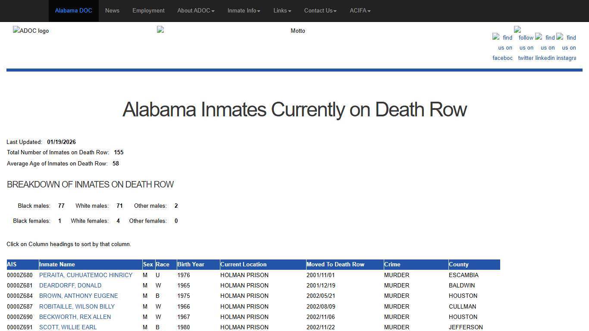The image size is (589, 331).
Task: Click the Motto image banner
Action: click(298, 31)
